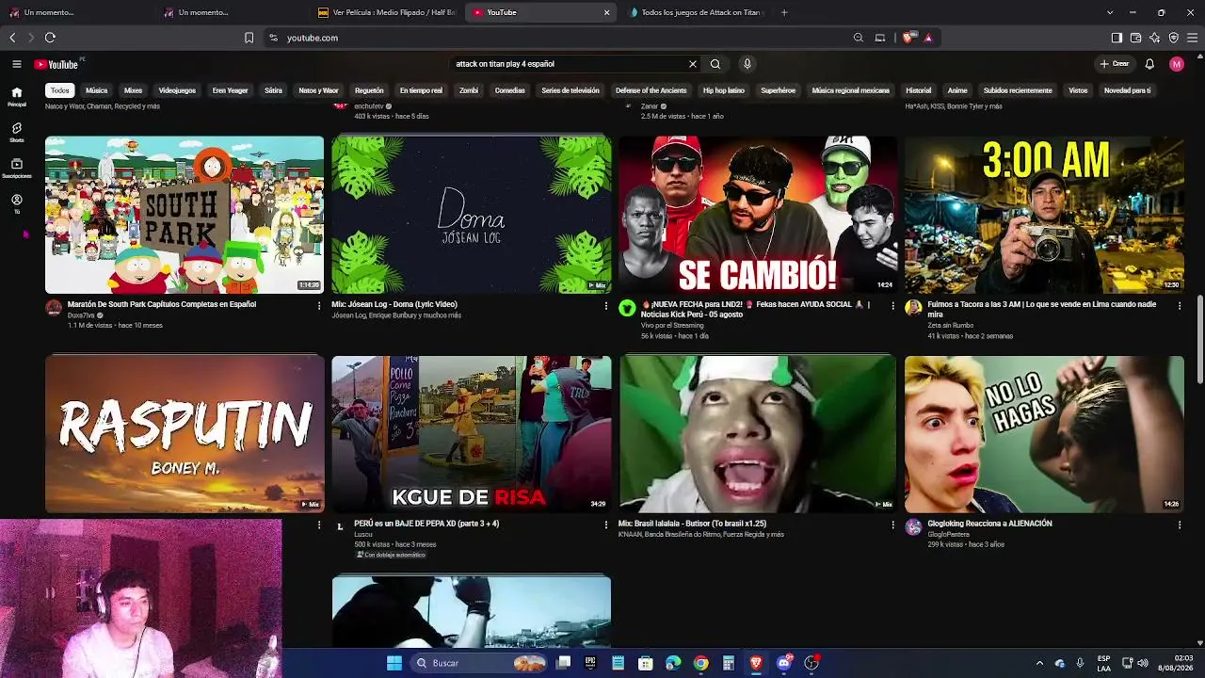The image size is (1205, 678).
Task: Start voice search with the microphone
Action: (x=747, y=64)
